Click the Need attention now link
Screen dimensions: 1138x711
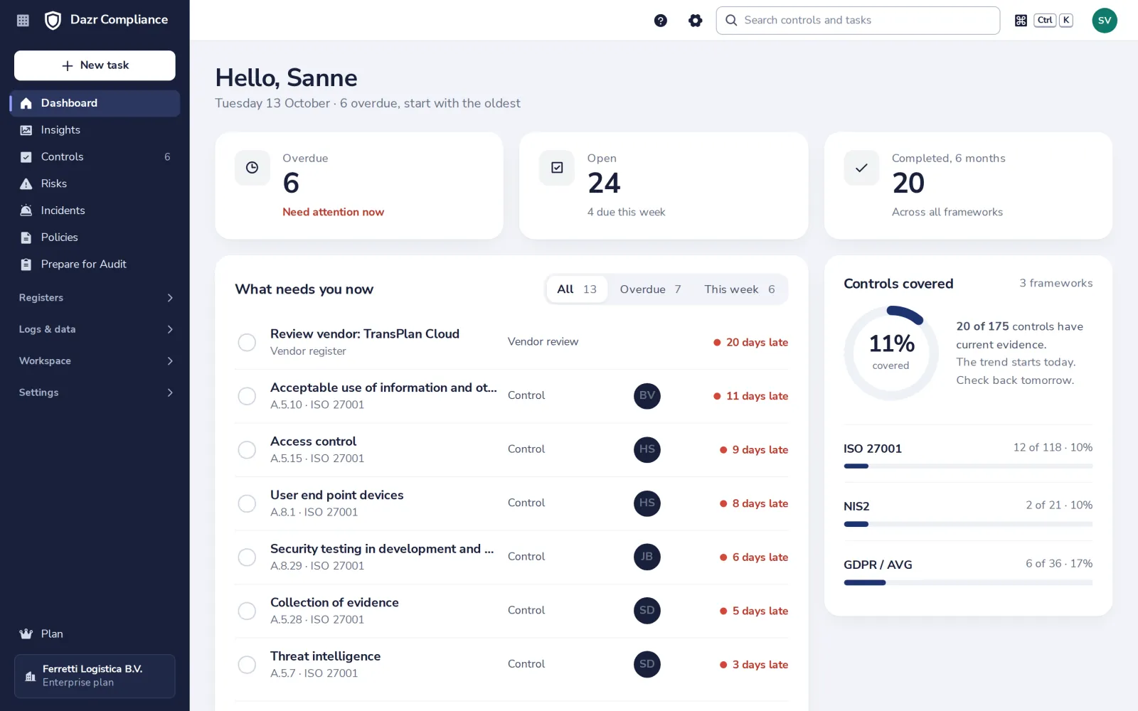coord(333,212)
